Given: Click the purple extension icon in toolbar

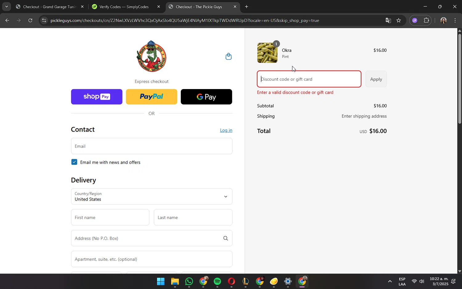Looking at the screenshot, I should (x=415, y=20).
